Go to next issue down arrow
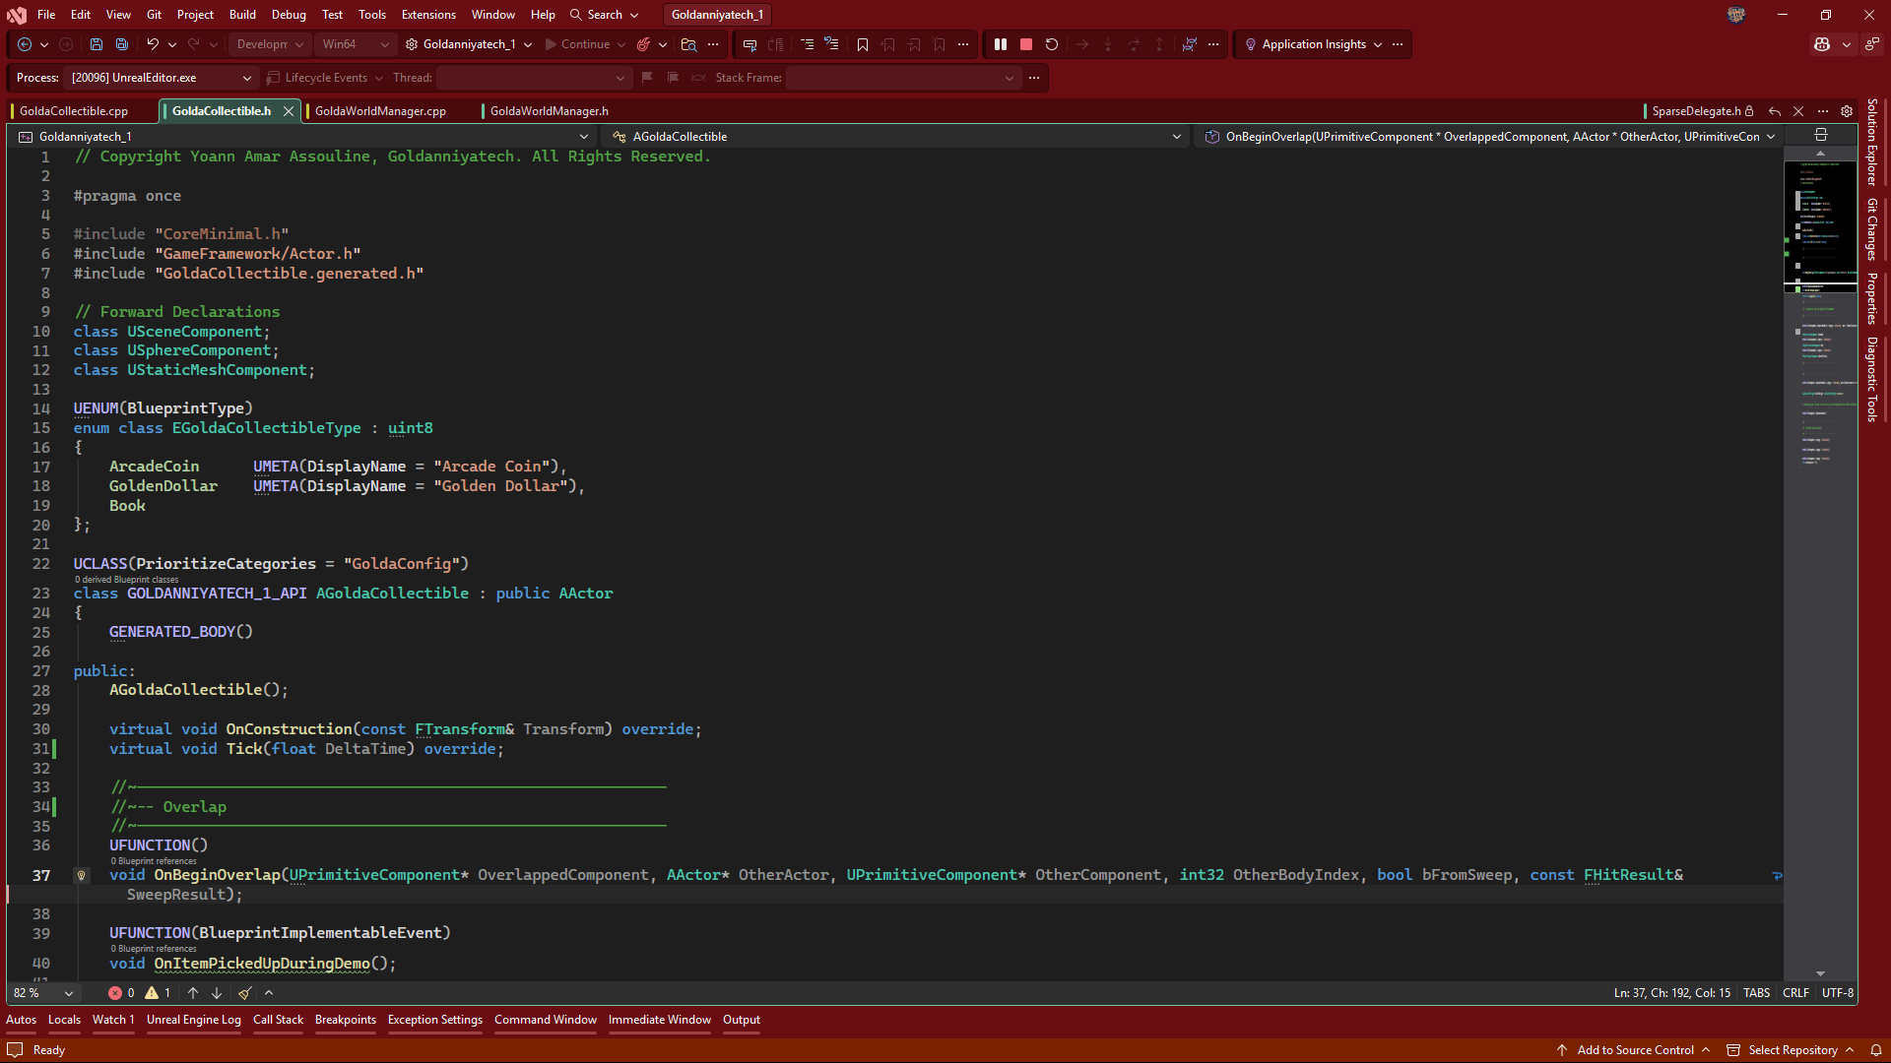The width and height of the screenshot is (1891, 1063). [217, 993]
